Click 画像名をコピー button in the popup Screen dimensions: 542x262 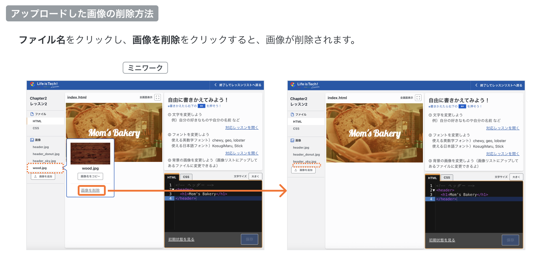pyautogui.click(x=90, y=176)
